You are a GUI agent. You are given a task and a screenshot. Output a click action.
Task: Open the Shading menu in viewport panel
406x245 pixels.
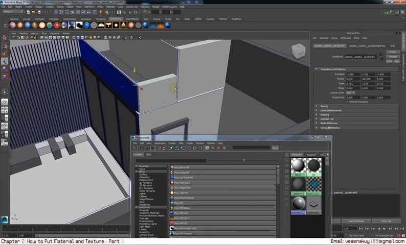tap(24, 33)
